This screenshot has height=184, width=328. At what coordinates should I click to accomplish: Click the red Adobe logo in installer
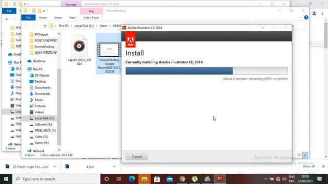tap(130, 40)
